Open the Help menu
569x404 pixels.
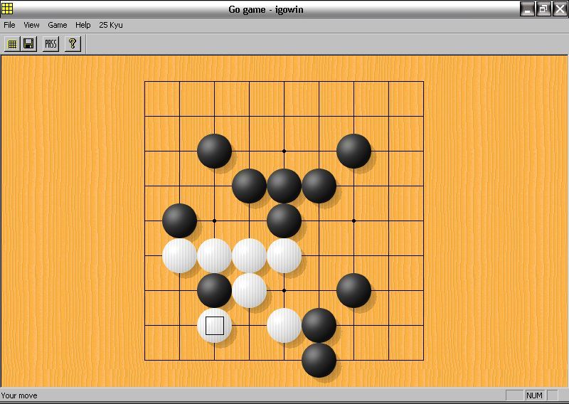(x=83, y=25)
